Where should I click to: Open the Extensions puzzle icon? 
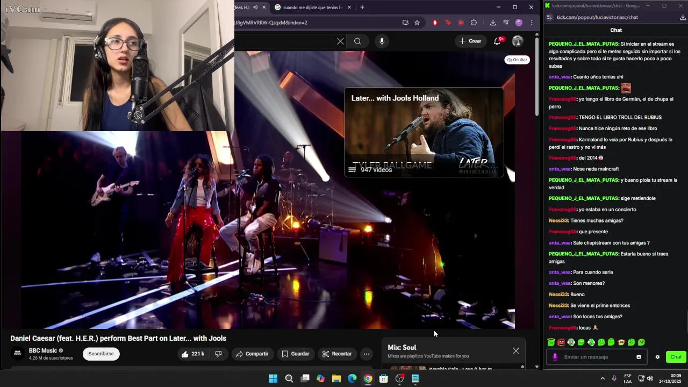pos(474,23)
